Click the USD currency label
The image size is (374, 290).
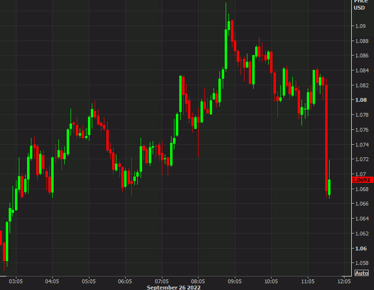click(360, 8)
